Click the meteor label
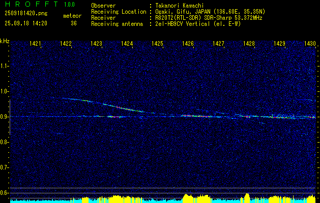Viewport: 320px width, 203px height. [72, 16]
